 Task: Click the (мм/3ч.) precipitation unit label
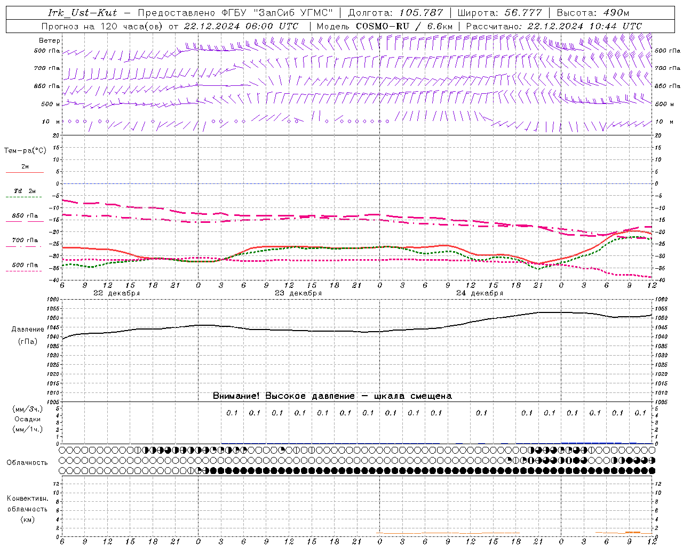pyautogui.click(x=28, y=409)
